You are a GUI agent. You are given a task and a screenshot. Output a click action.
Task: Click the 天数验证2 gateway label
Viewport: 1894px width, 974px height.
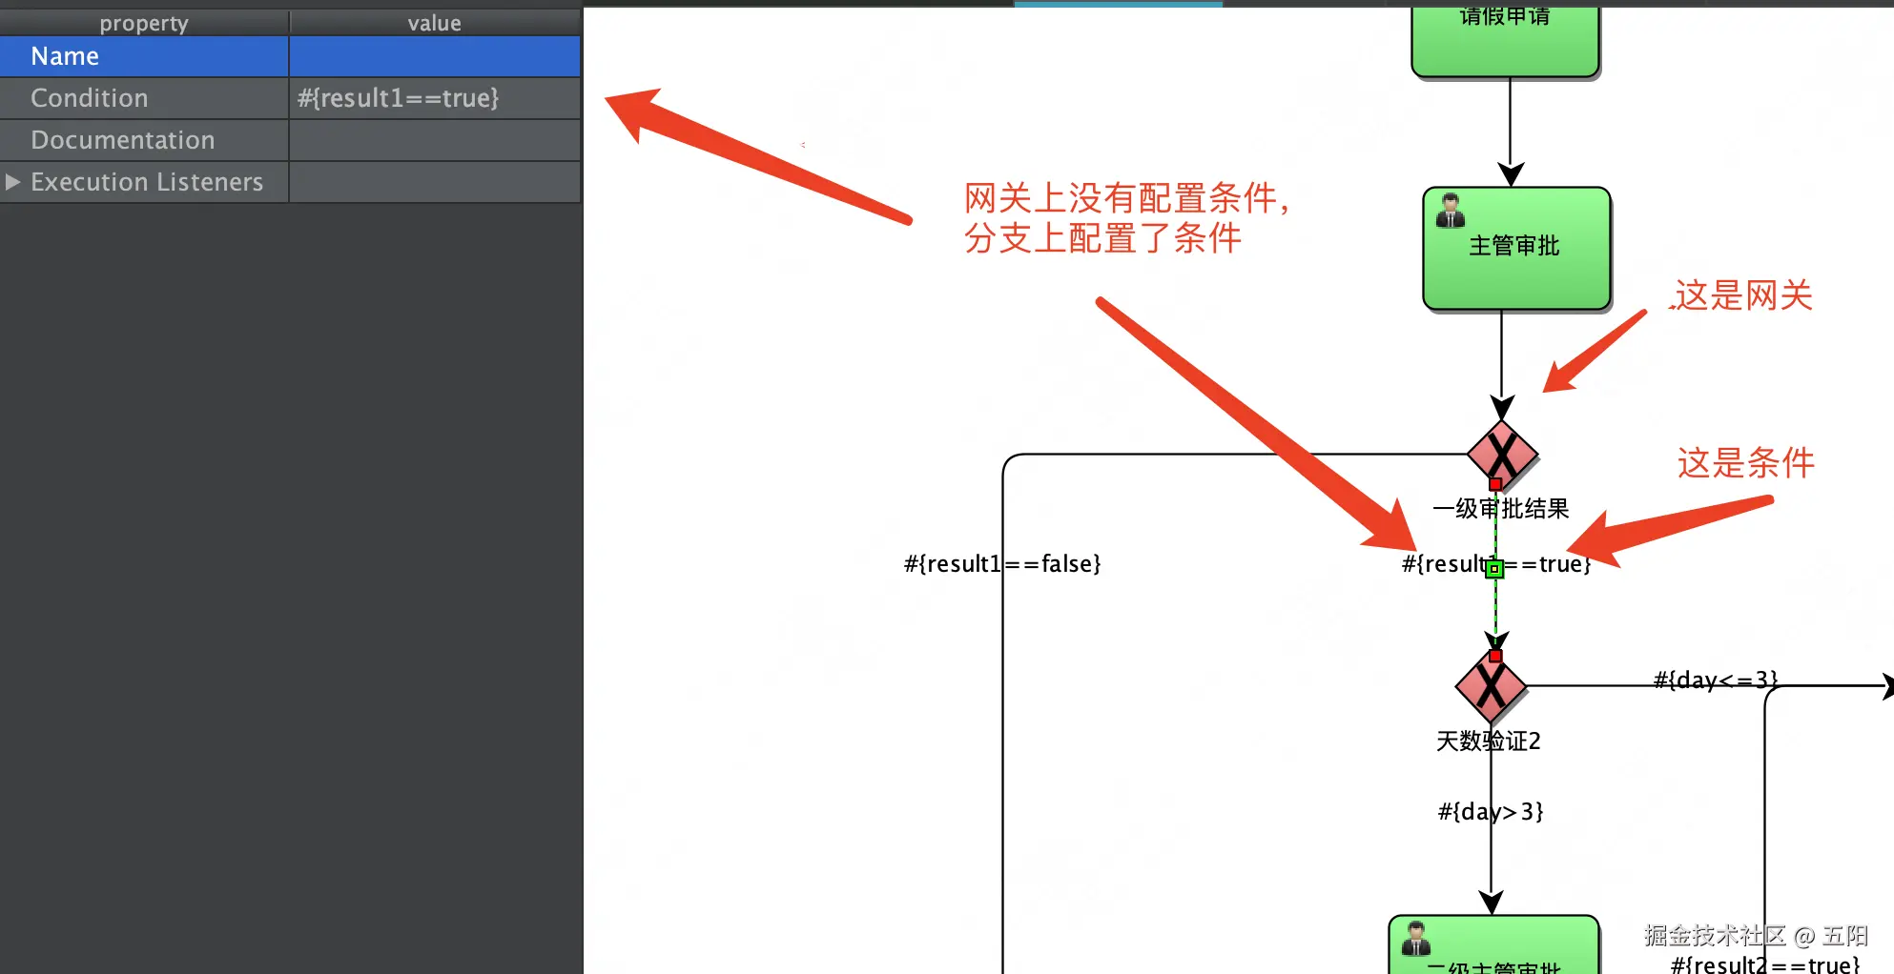[x=1488, y=741]
